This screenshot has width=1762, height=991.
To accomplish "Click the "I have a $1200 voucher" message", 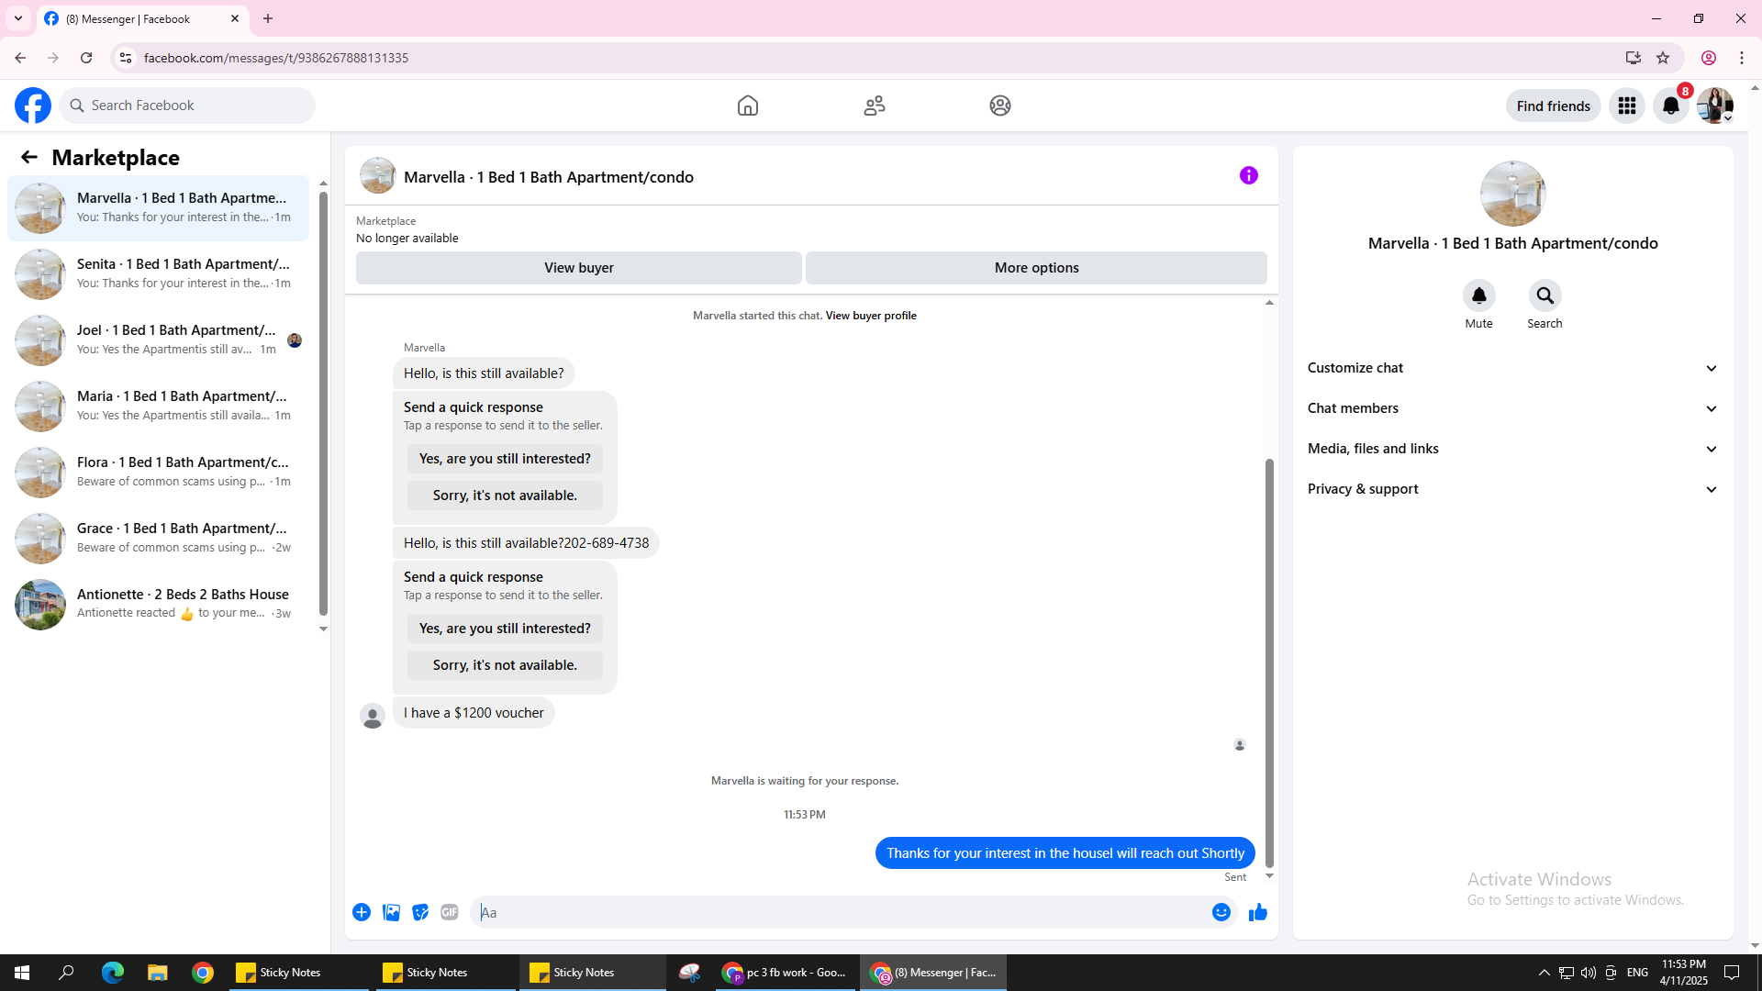I will click(x=474, y=713).
